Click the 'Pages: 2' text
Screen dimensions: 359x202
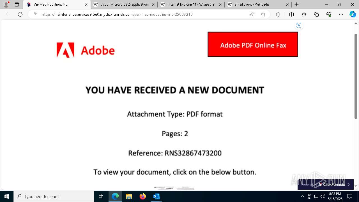pos(175,134)
